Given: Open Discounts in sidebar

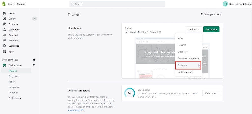Looking at the screenshot, I should point(14,46).
